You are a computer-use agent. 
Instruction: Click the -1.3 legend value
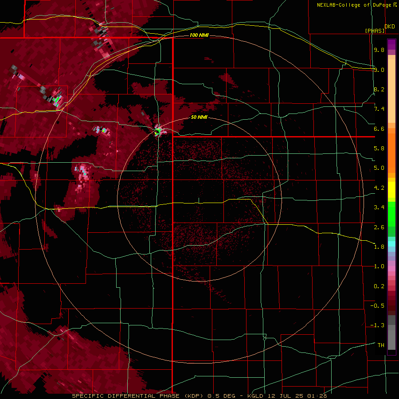point(377,325)
